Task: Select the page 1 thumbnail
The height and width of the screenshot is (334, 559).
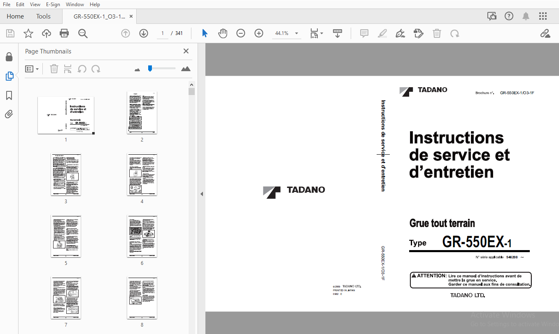Action: pos(66,115)
